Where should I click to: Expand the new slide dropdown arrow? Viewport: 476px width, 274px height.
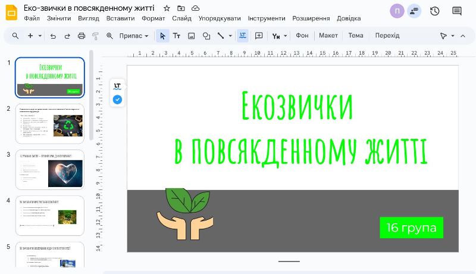pos(40,36)
